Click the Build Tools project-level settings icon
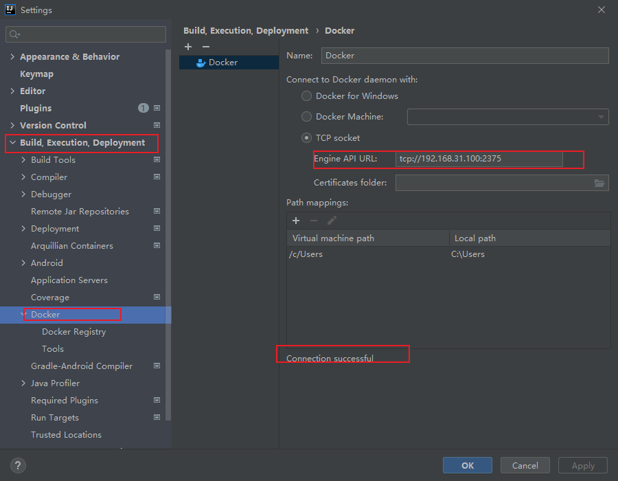This screenshot has height=481, width=618. pyautogui.click(x=157, y=159)
